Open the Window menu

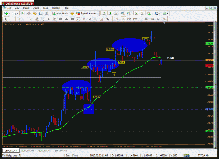56,8
